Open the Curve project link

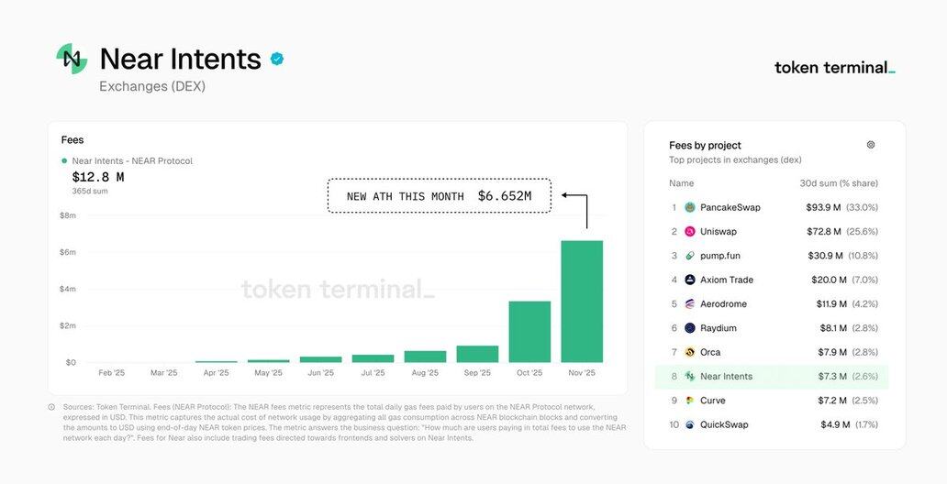[x=712, y=401]
